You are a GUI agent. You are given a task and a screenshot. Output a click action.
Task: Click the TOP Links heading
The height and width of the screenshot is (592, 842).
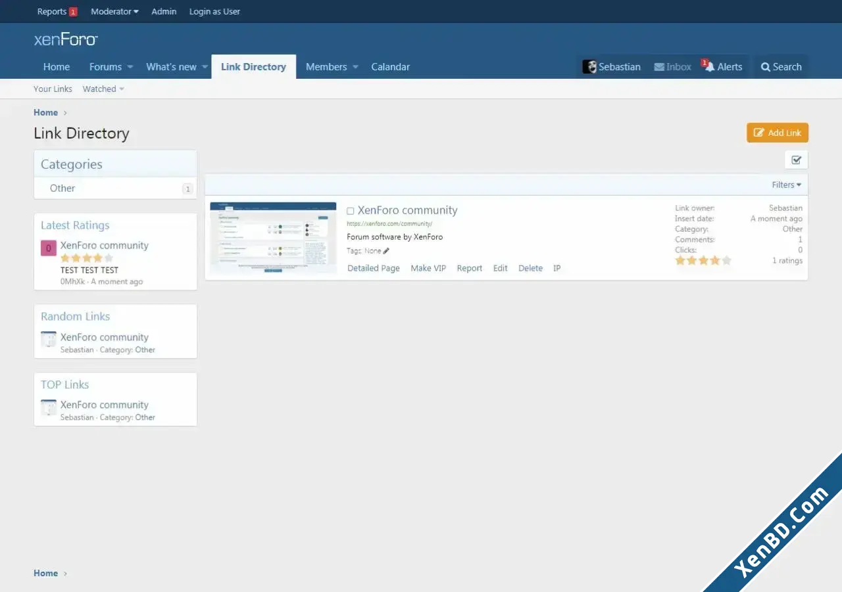[x=64, y=385]
